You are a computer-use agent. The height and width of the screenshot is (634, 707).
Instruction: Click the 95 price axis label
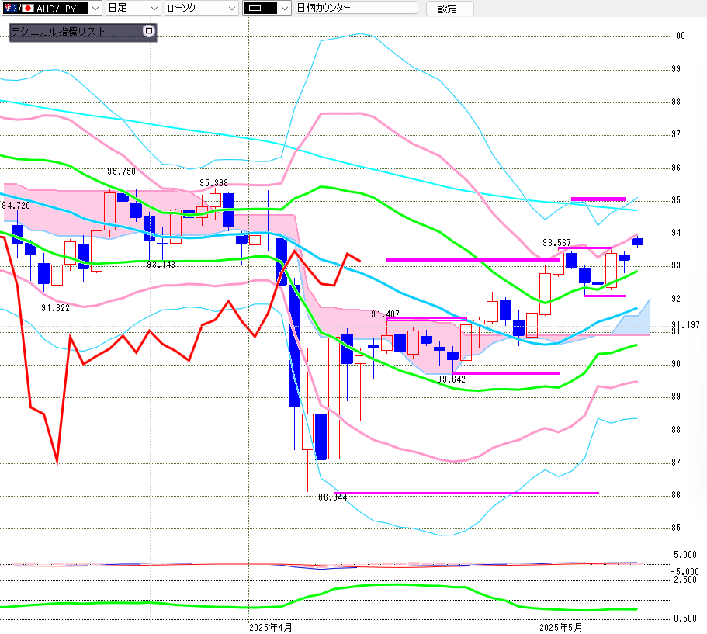pos(676,200)
